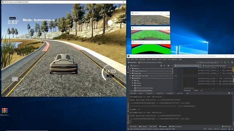
Task: Open Search Everywhere magnifier in PyCharm
Action: [x=232, y=62]
